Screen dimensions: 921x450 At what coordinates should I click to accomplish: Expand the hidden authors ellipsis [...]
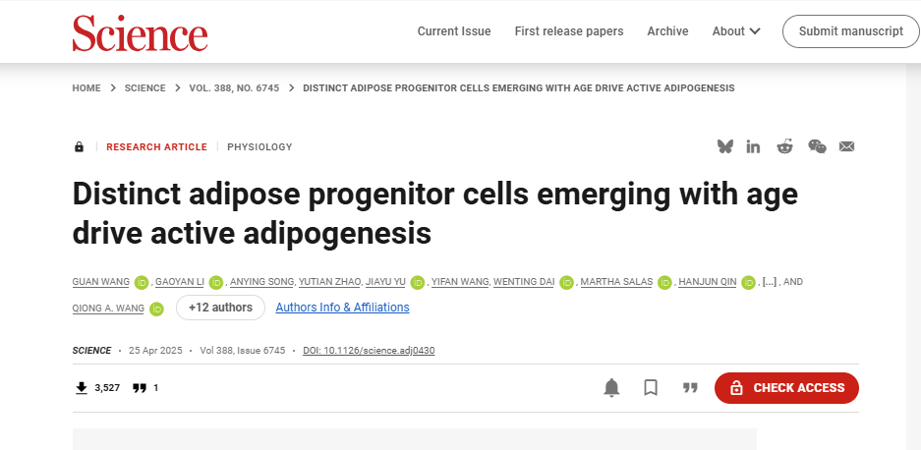pyautogui.click(x=769, y=282)
